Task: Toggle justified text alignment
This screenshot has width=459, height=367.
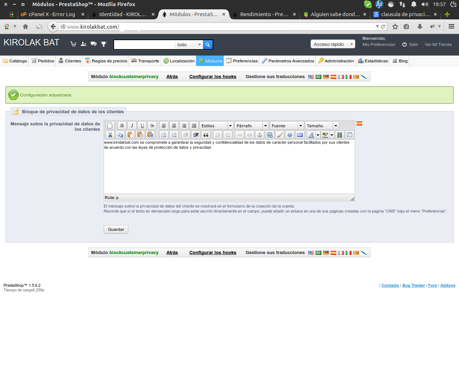Action: (194, 125)
